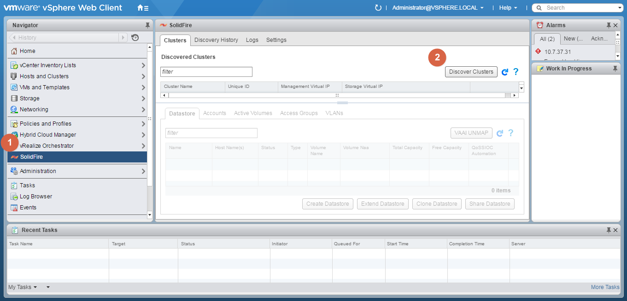Expand vCenter Inventory Lists chevron

[143, 65]
